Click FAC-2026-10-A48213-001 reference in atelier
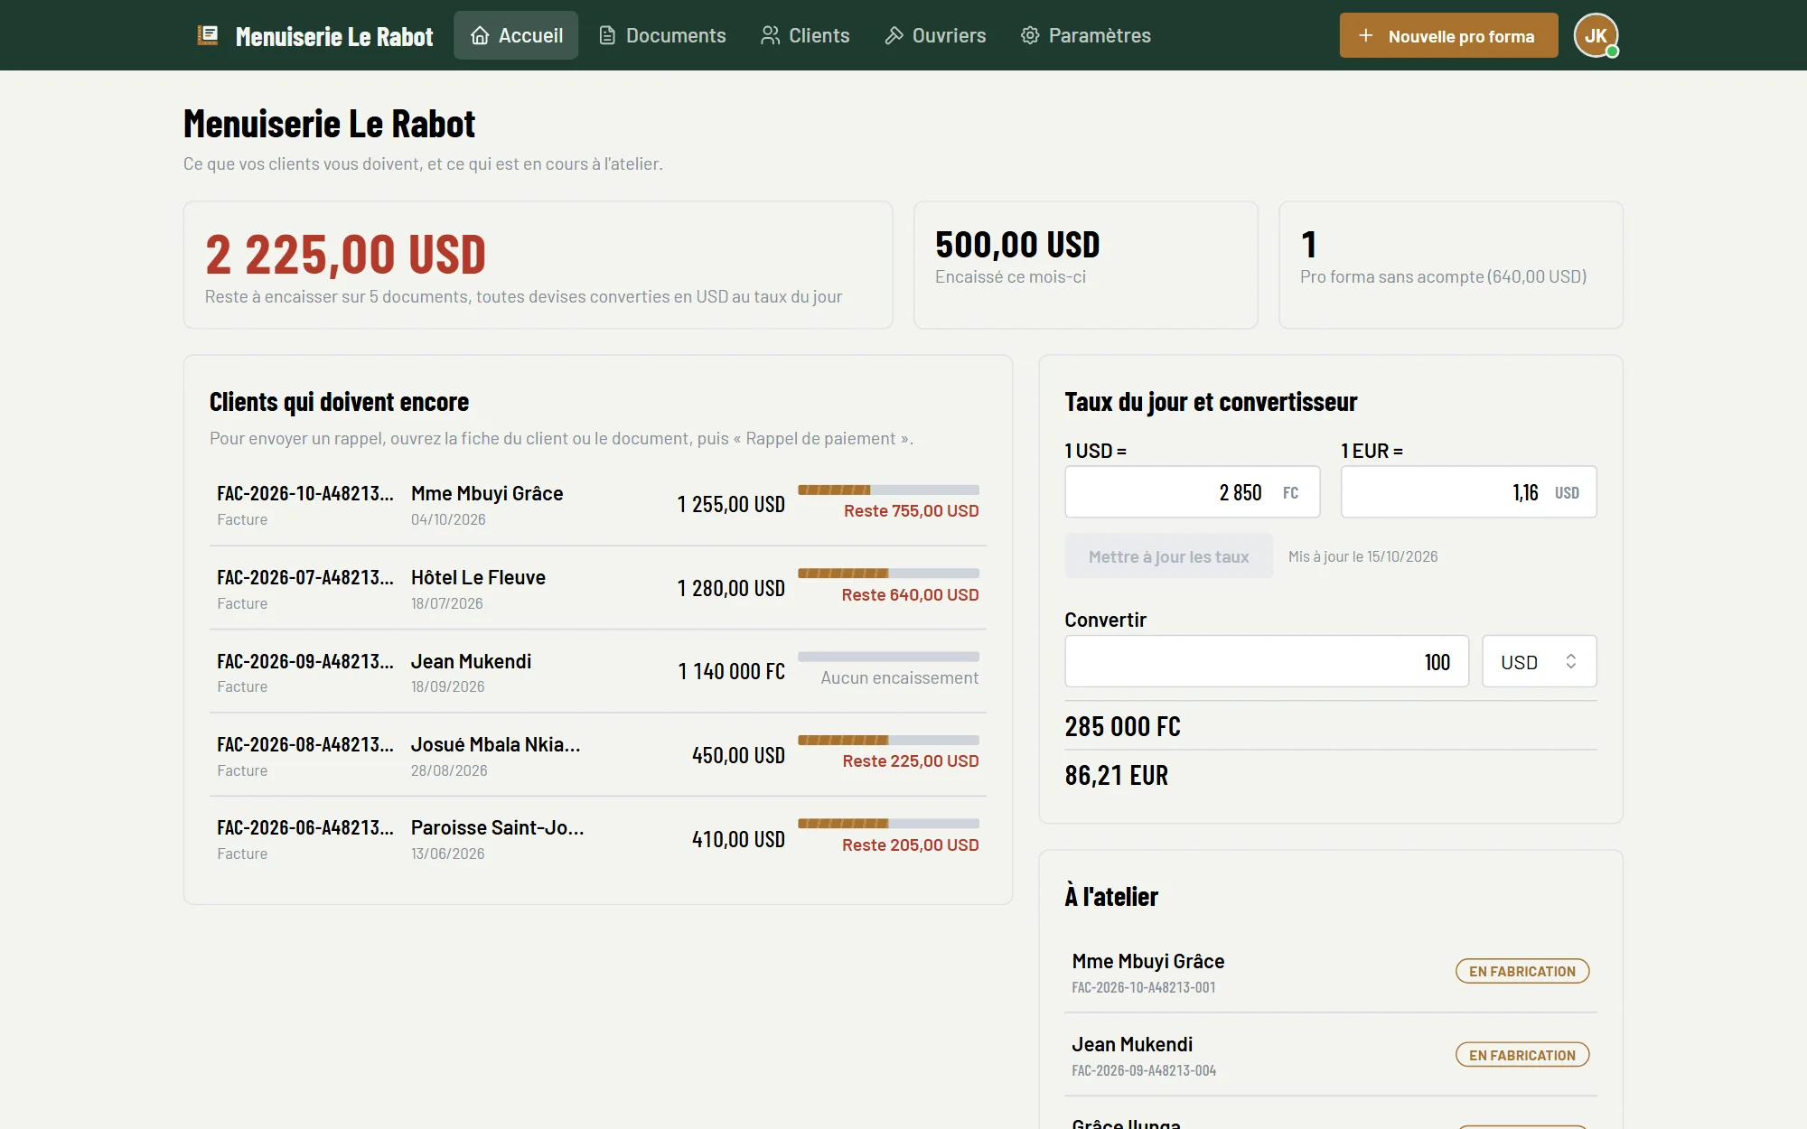Image resolution: width=1807 pixels, height=1129 pixels. 1143,987
